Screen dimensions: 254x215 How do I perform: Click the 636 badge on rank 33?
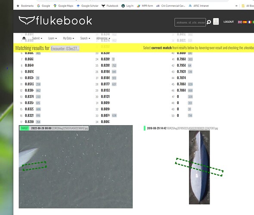tap(114, 116)
